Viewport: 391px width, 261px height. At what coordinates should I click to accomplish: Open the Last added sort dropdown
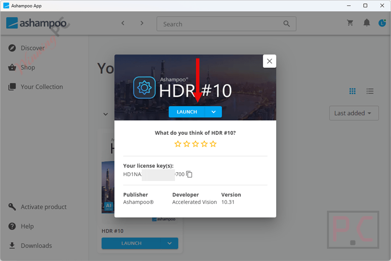pos(354,113)
